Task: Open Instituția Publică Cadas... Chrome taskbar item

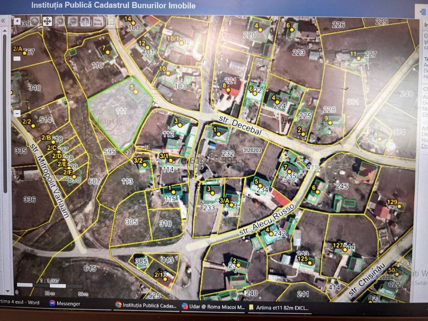Action: click(146, 305)
